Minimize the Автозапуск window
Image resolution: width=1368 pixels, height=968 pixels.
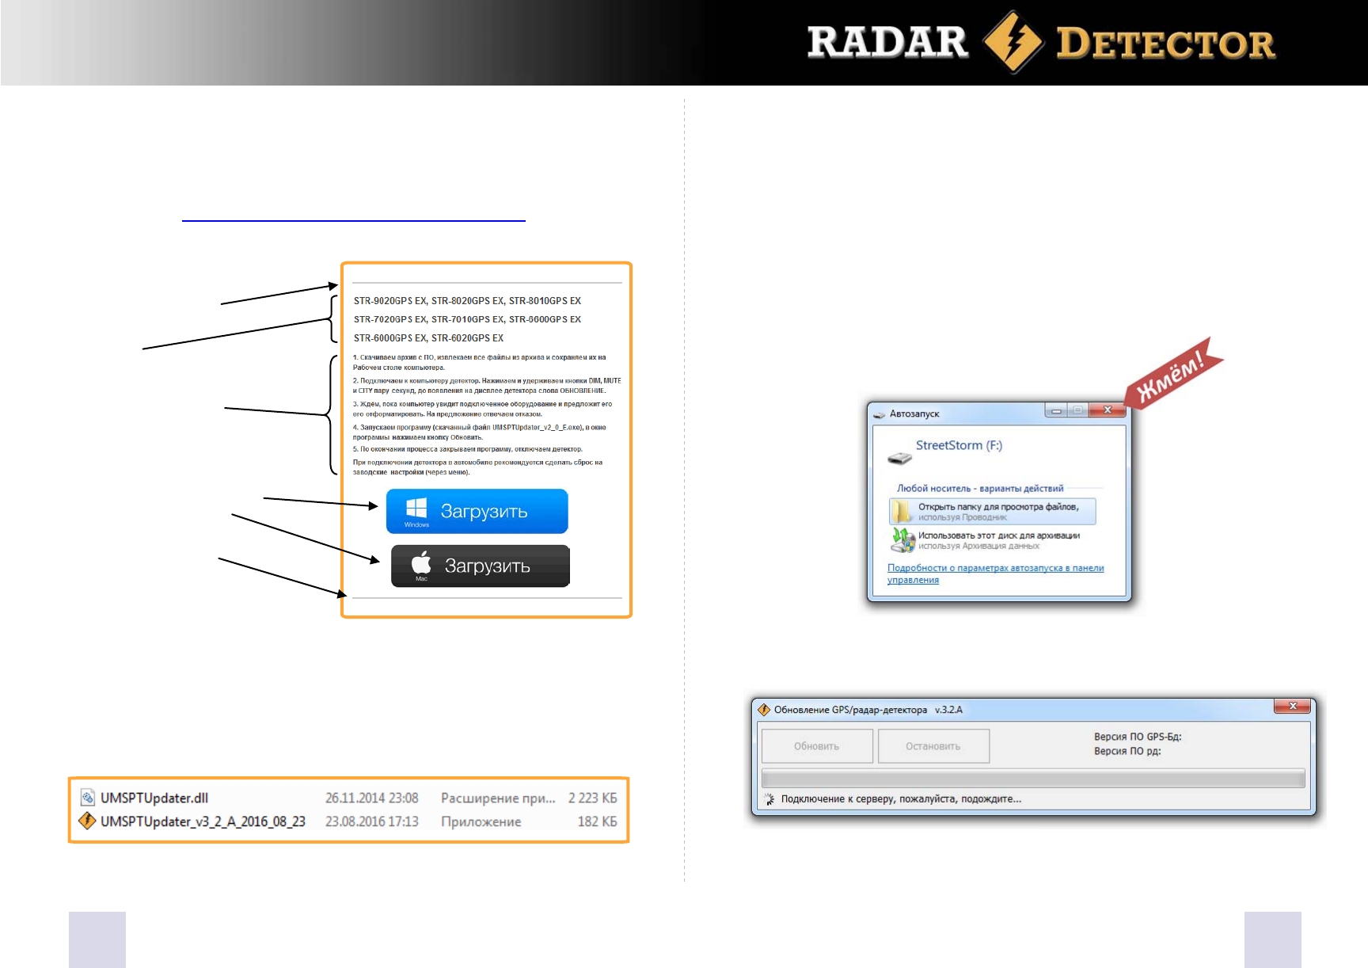pyautogui.click(x=1056, y=410)
